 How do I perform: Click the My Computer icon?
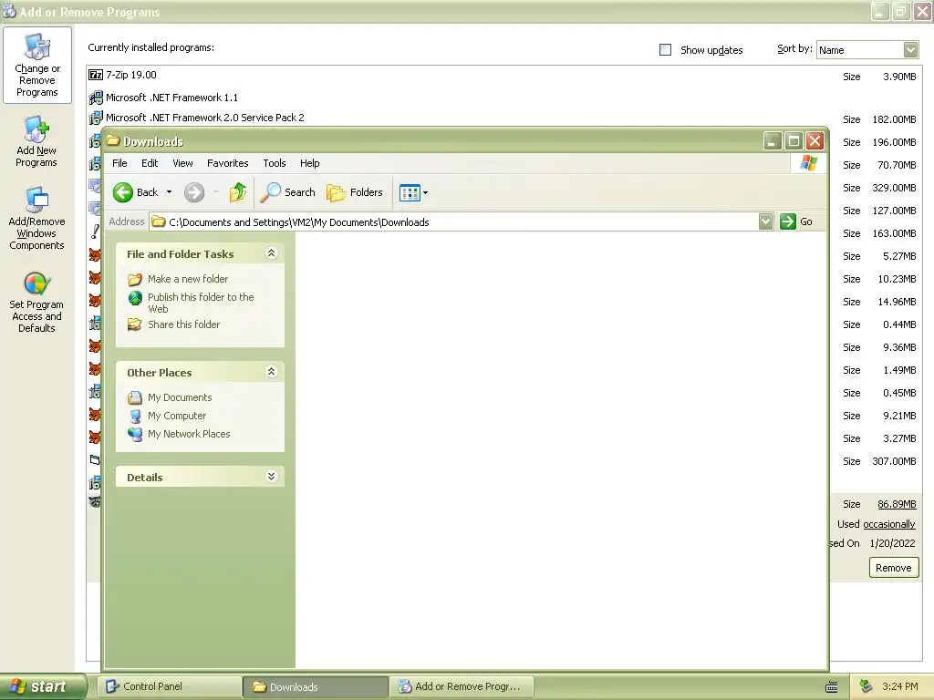point(135,416)
